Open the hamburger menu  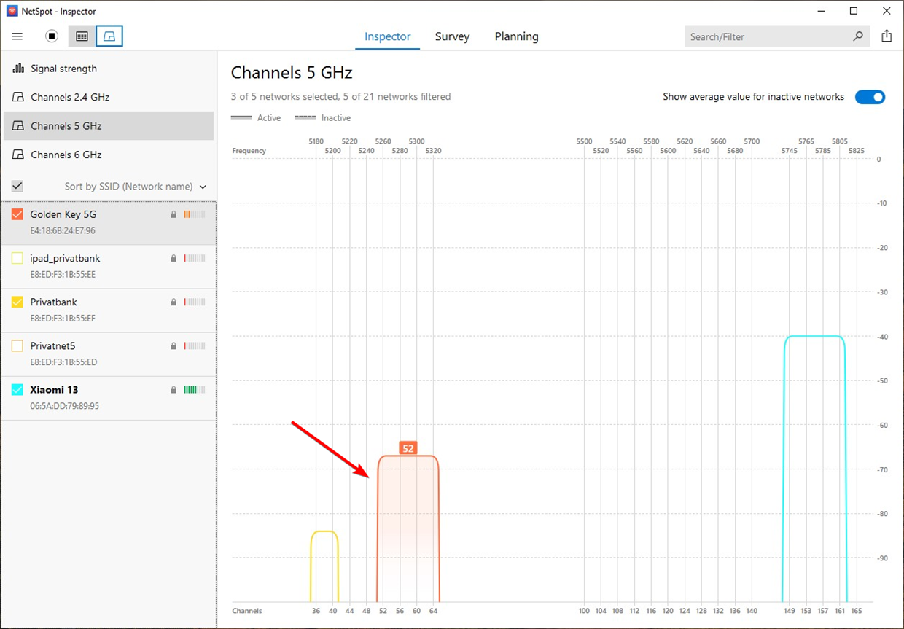(17, 36)
